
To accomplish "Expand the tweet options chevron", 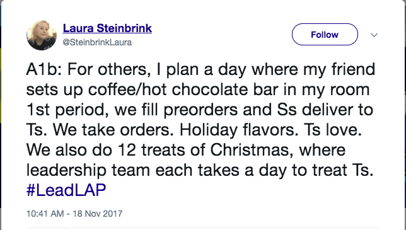I will [374, 35].
